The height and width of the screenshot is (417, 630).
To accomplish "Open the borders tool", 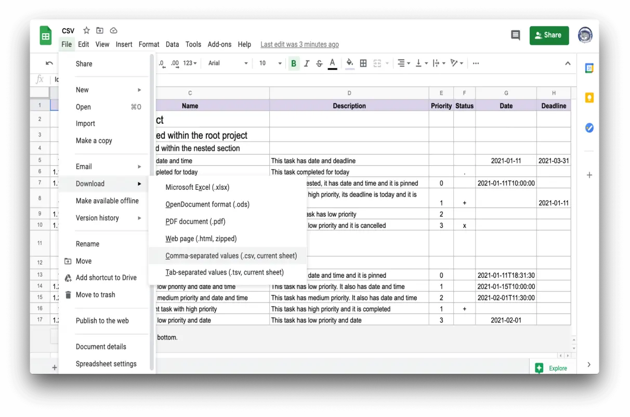I will pyautogui.click(x=363, y=63).
